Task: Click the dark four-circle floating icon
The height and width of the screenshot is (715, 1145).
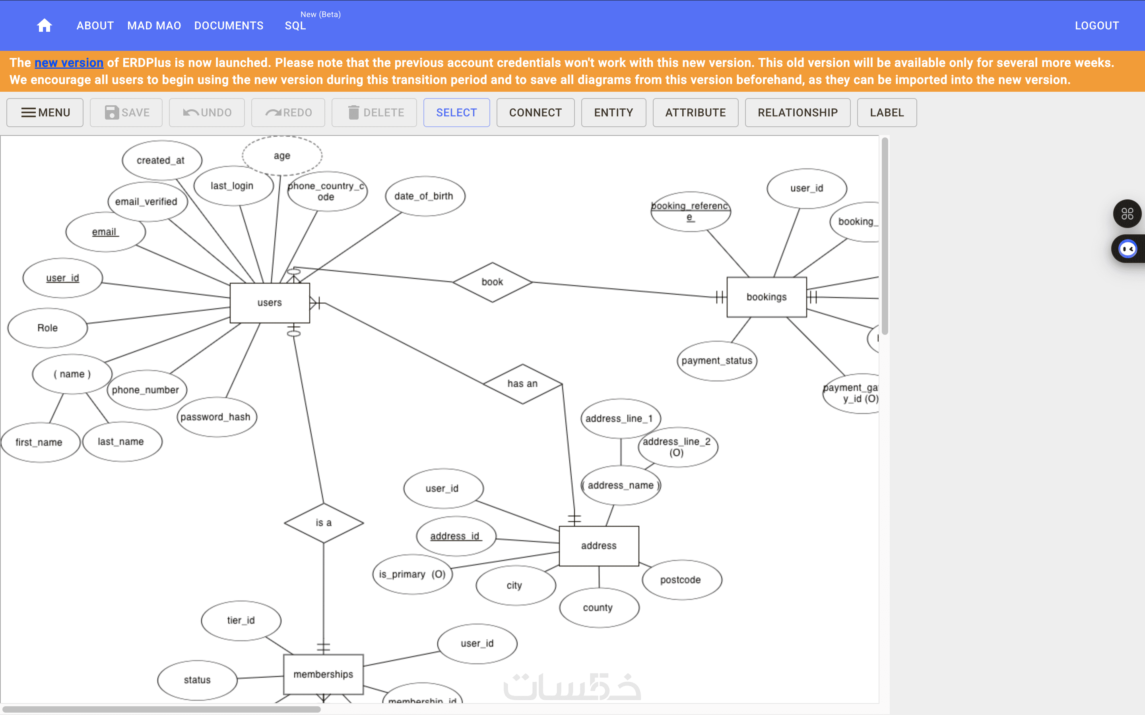Action: point(1127,214)
